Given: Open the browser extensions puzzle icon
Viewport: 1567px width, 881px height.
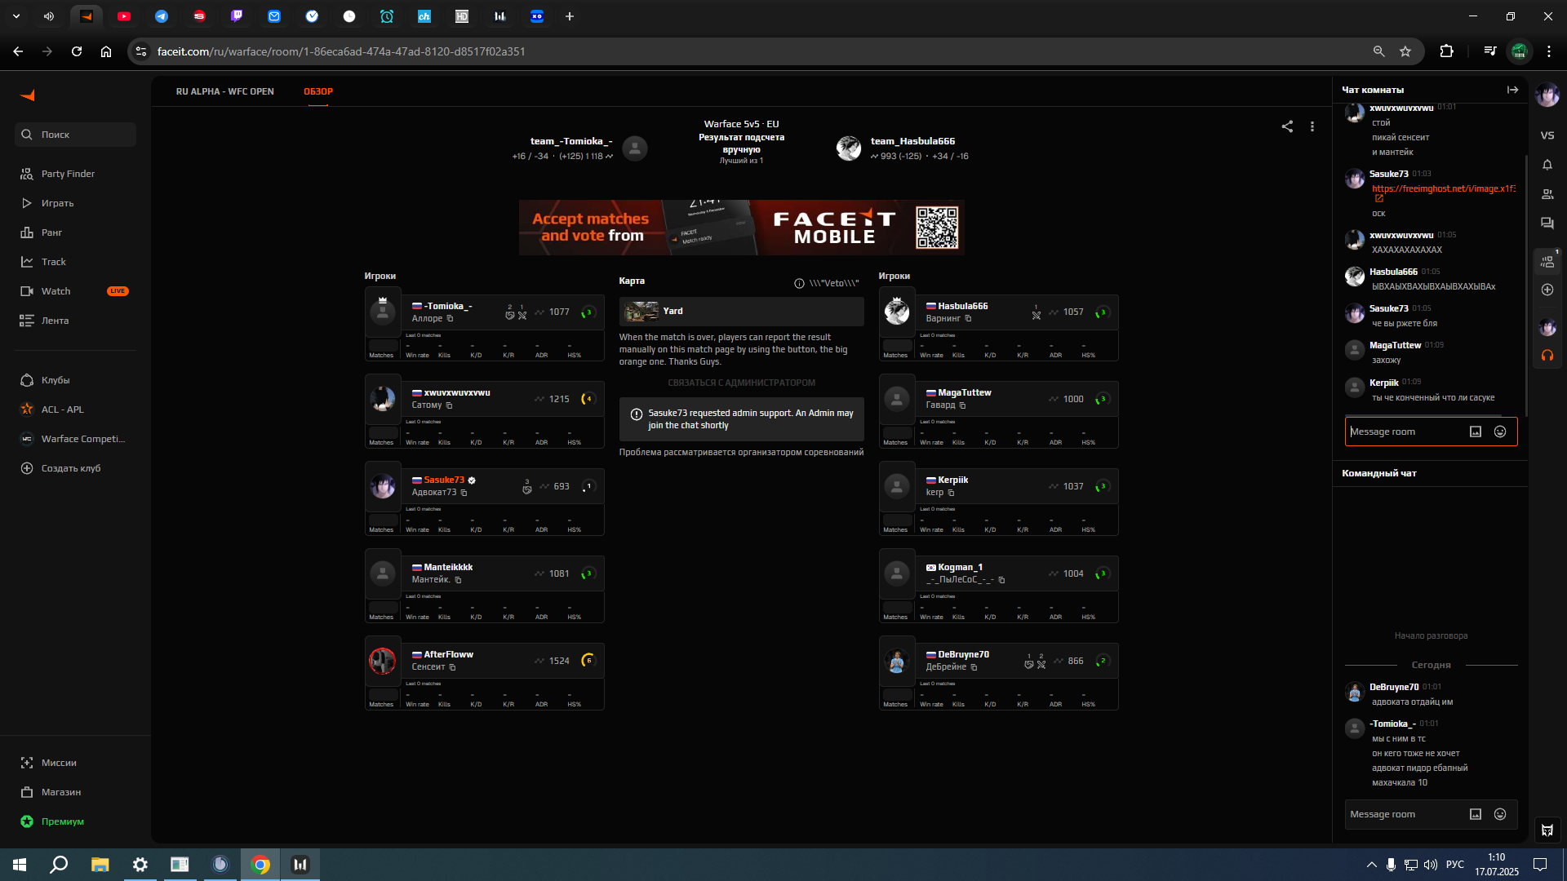Looking at the screenshot, I should [x=1446, y=51].
